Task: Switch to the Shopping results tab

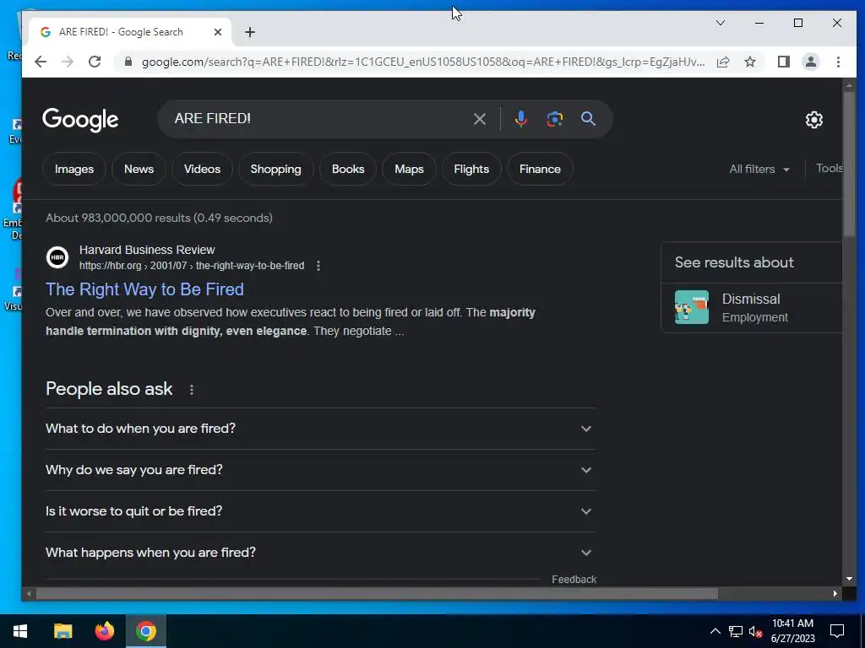Action: click(276, 169)
